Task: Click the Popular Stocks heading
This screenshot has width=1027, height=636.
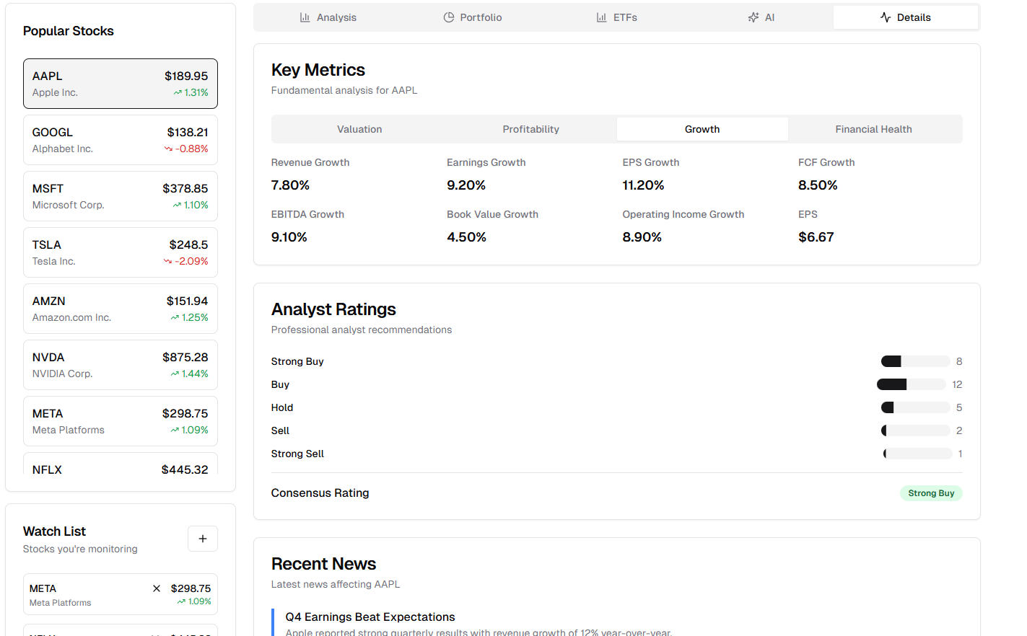Action: [x=69, y=31]
